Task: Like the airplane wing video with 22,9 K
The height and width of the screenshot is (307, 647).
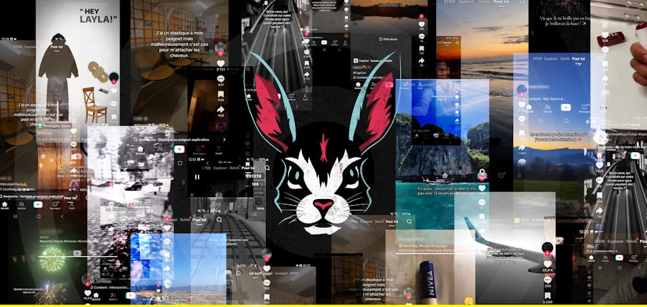Action: (547, 264)
